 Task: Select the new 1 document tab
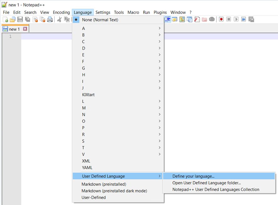15,29
